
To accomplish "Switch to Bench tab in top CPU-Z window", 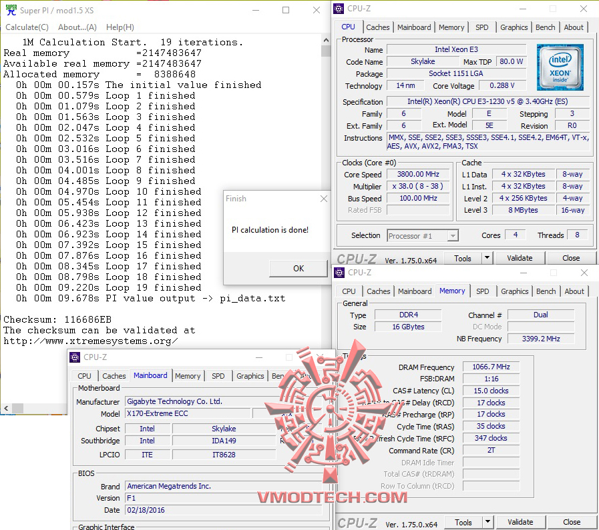I will tap(545, 27).
